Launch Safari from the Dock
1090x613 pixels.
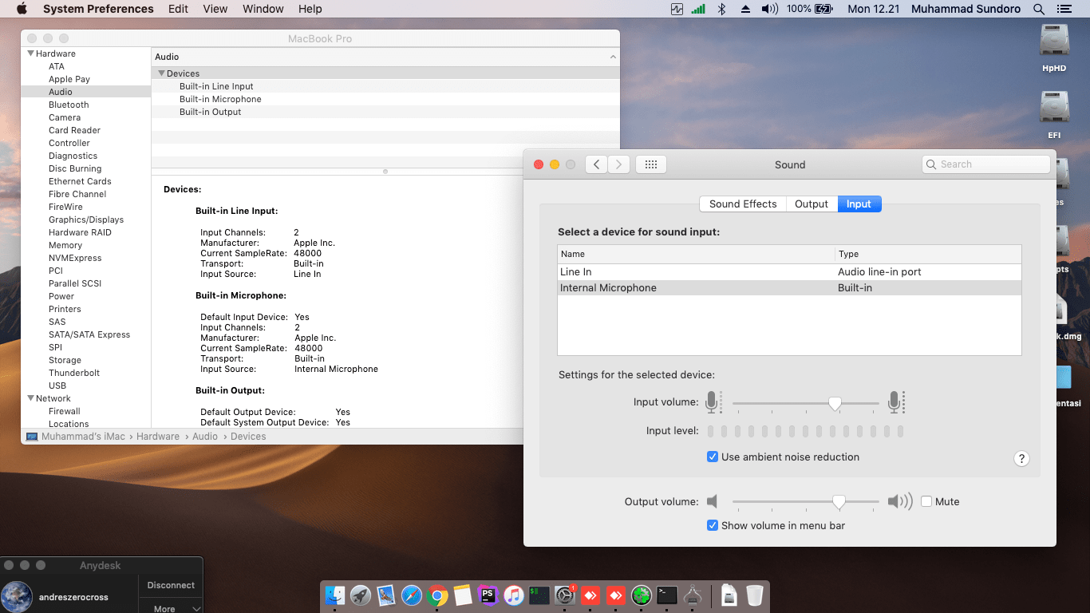pyautogui.click(x=411, y=595)
